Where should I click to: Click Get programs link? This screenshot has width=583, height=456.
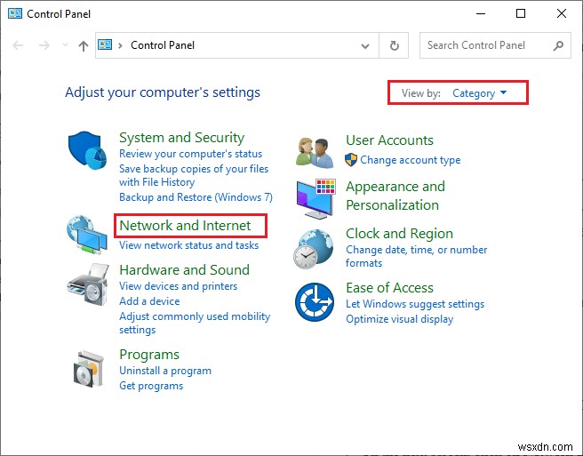pyautogui.click(x=151, y=386)
